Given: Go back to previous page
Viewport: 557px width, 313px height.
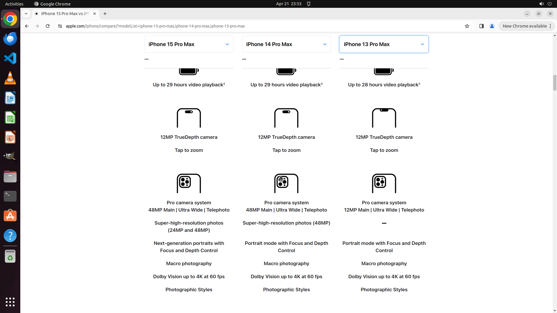Looking at the screenshot, I should [x=27, y=26].
